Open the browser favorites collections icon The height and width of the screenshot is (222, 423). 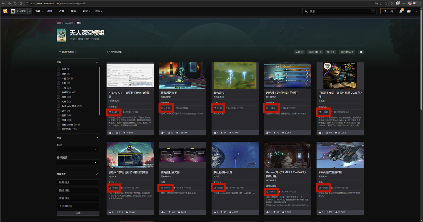(x=392, y=3)
